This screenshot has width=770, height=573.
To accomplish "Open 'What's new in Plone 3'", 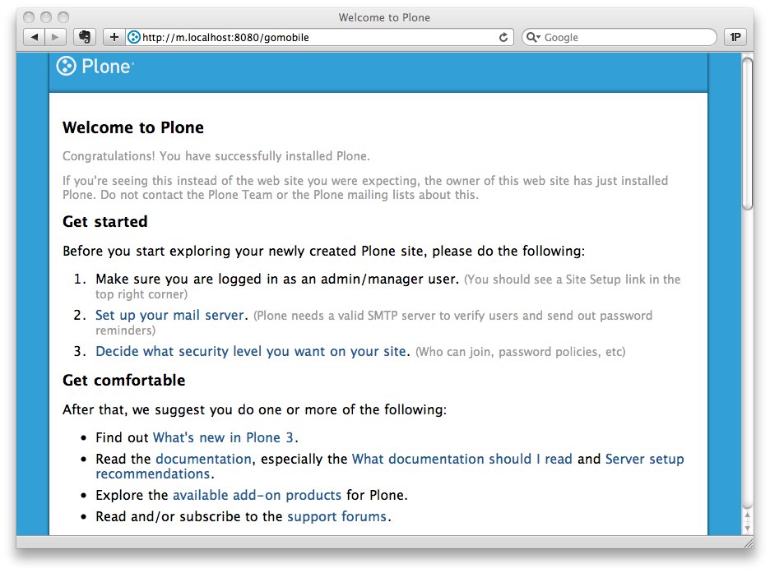I will pos(223,437).
